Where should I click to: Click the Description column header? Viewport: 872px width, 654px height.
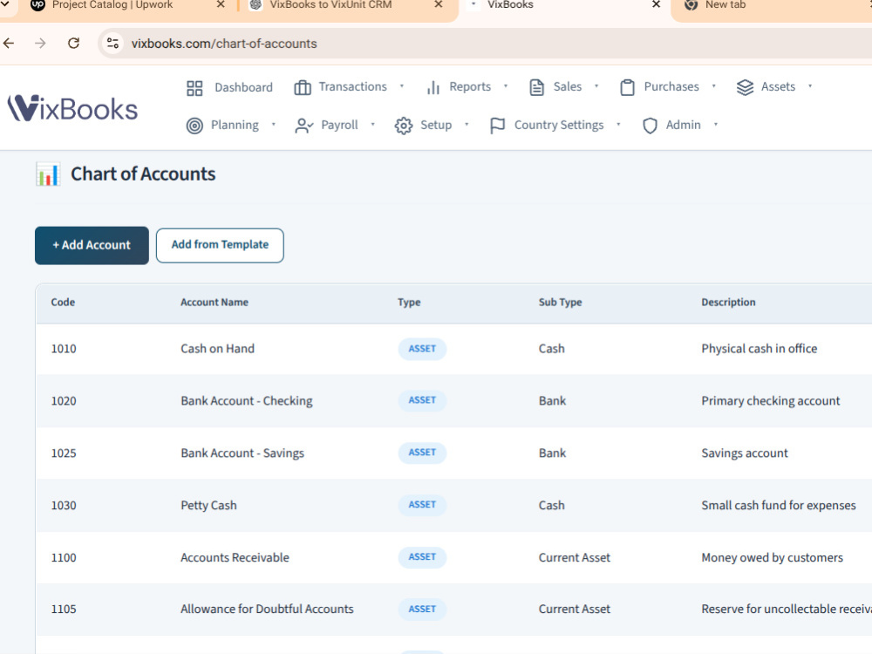(x=728, y=303)
